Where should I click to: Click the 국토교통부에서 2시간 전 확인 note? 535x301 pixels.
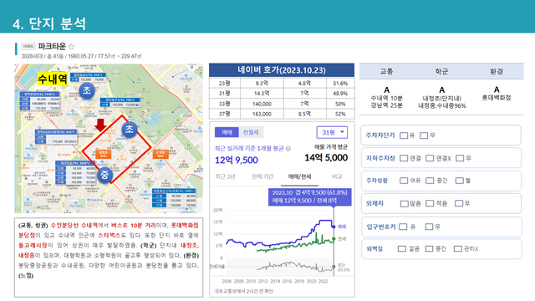[244, 291]
